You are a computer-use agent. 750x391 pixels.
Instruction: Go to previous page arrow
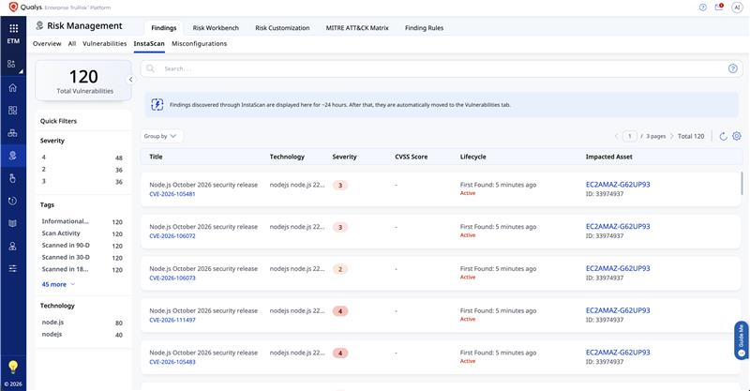point(617,136)
